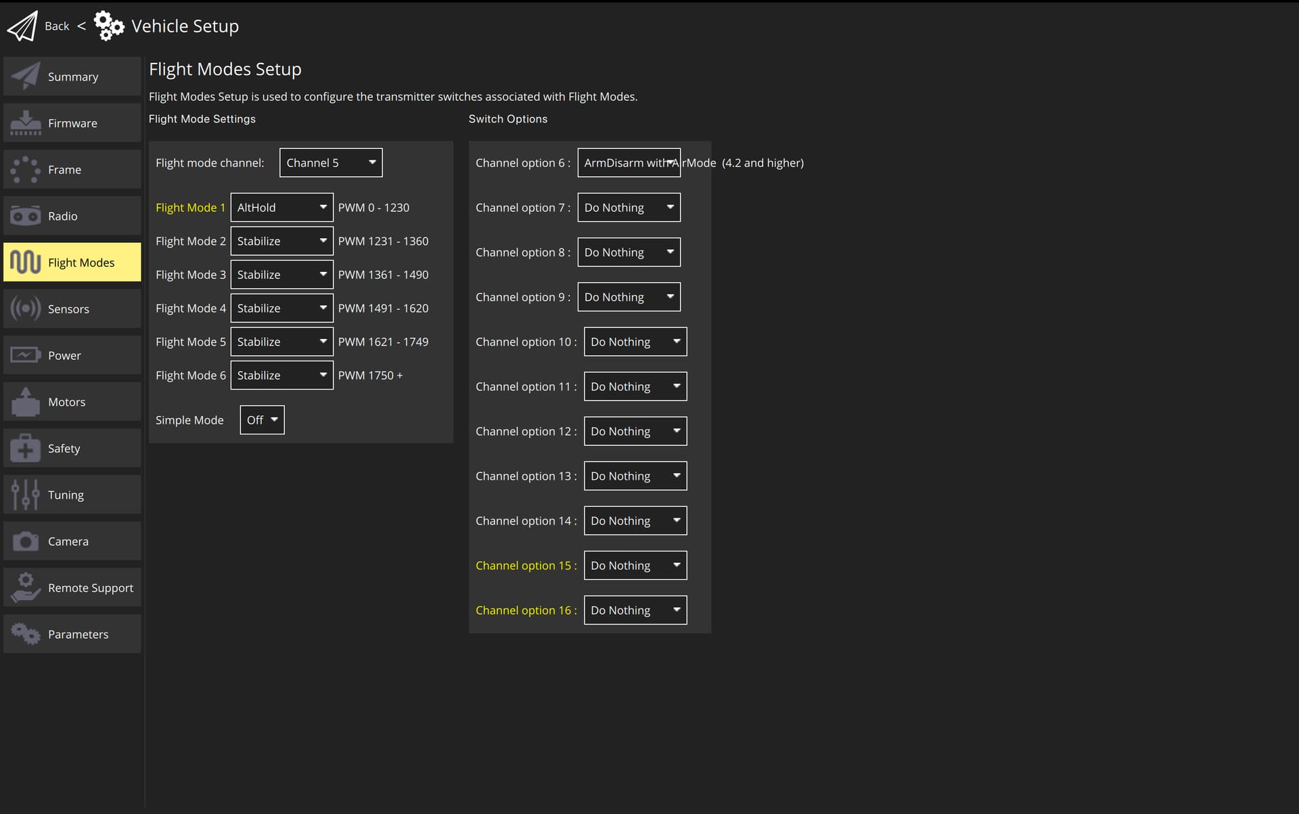1299x814 pixels.
Task: Click the 'PWM 1361 - 1490' range text
Action: pyautogui.click(x=383, y=275)
